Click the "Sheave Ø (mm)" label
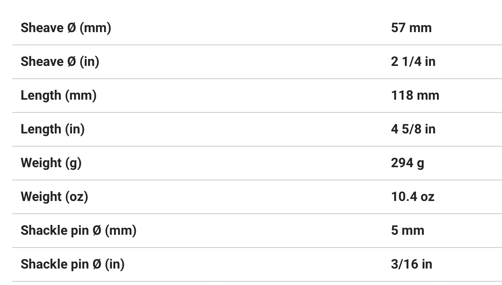 [x=66, y=28]
